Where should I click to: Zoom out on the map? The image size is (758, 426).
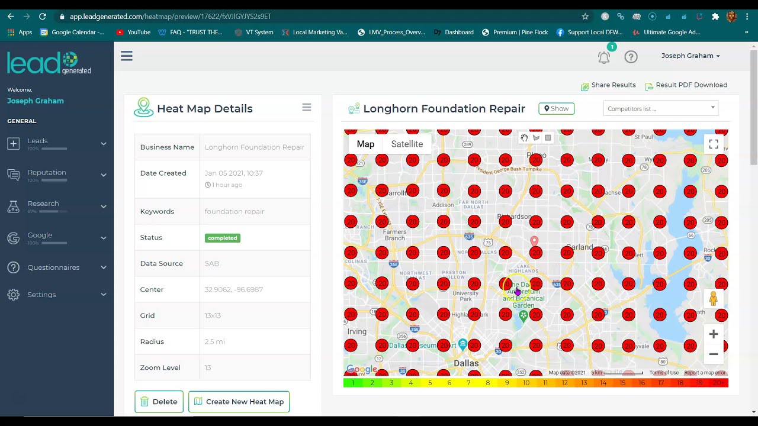[x=714, y=354]
